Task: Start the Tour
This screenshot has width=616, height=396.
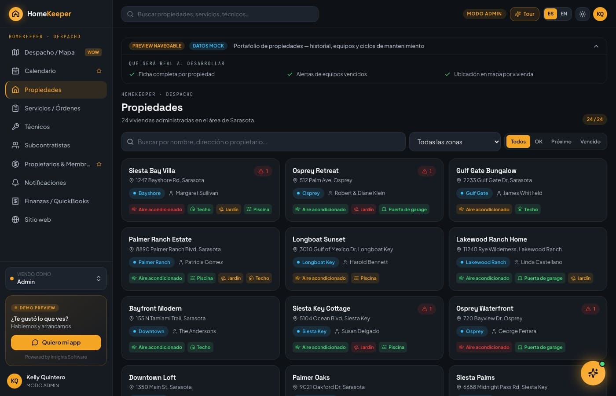Action: [x=524, y=14]
